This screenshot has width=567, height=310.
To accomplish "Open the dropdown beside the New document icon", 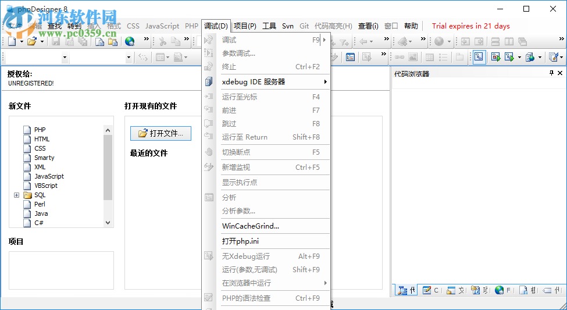I will [22, 42].
